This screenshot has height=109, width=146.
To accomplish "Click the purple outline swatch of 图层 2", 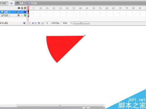I will click(25, 12).
